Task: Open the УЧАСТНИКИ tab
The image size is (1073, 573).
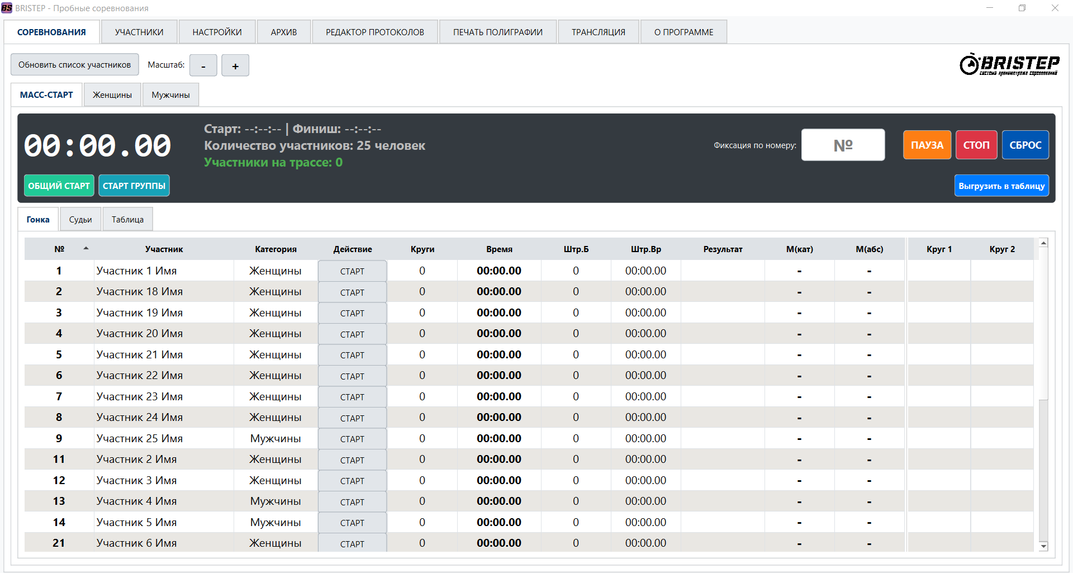Action: click(x=139, y=31)
